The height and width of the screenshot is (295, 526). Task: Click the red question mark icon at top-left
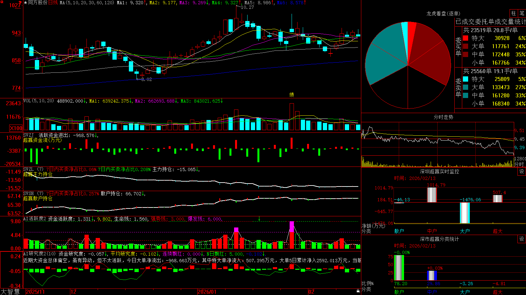pos(20,3)
